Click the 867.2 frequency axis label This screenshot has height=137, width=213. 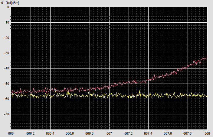pyautogui.click(x=129, y=133)
